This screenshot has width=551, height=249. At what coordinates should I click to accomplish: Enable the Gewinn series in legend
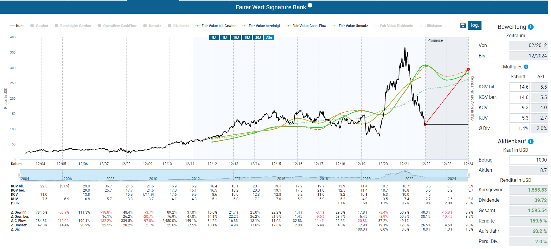coord(39,26)
